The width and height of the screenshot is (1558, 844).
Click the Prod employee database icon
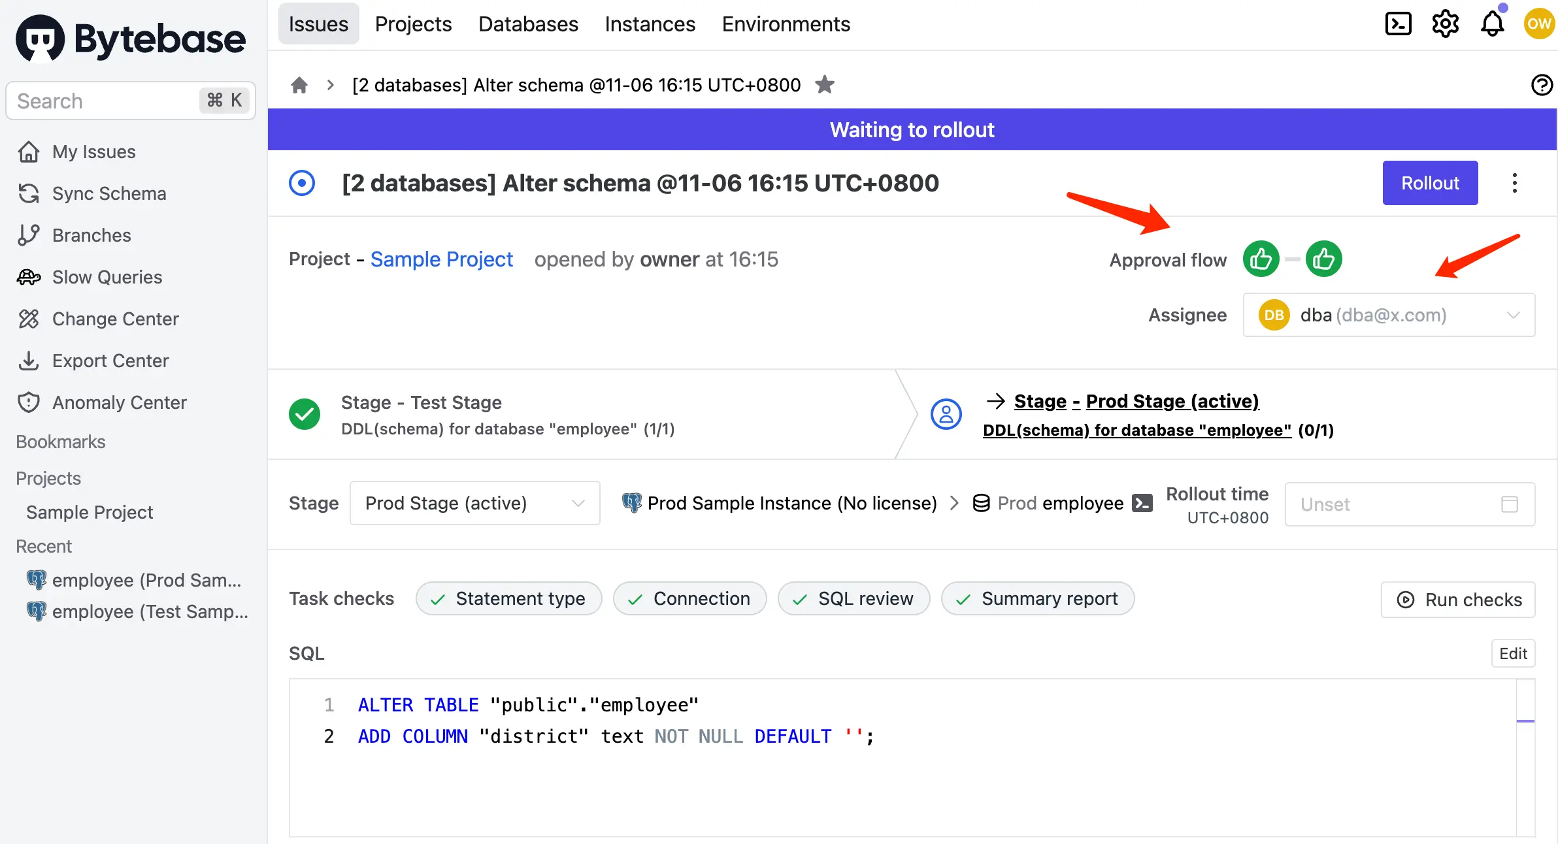click(x=981, y=503)
